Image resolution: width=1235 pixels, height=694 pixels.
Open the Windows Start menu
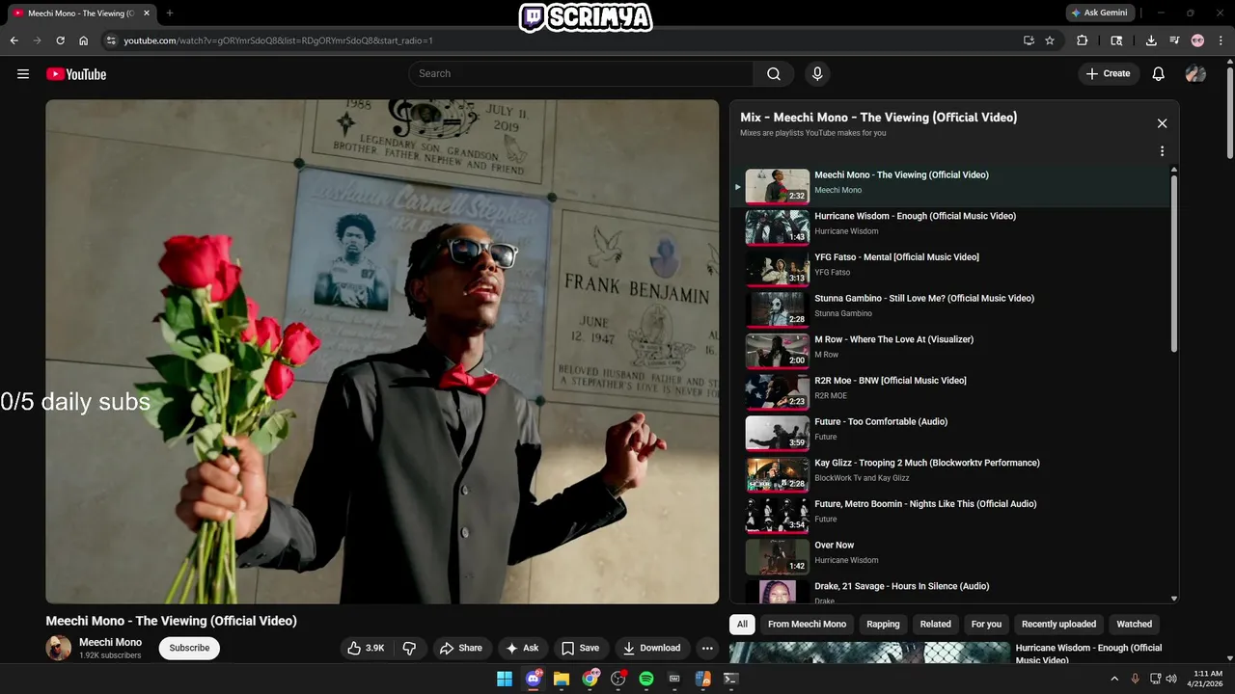pyautogui.click(x=505, y=679)
